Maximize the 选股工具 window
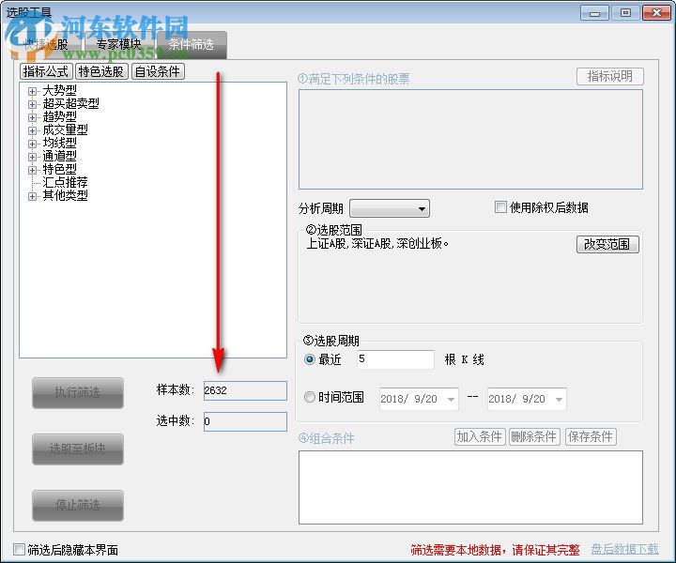Screen dimensions: 676x563 point(625,13)
